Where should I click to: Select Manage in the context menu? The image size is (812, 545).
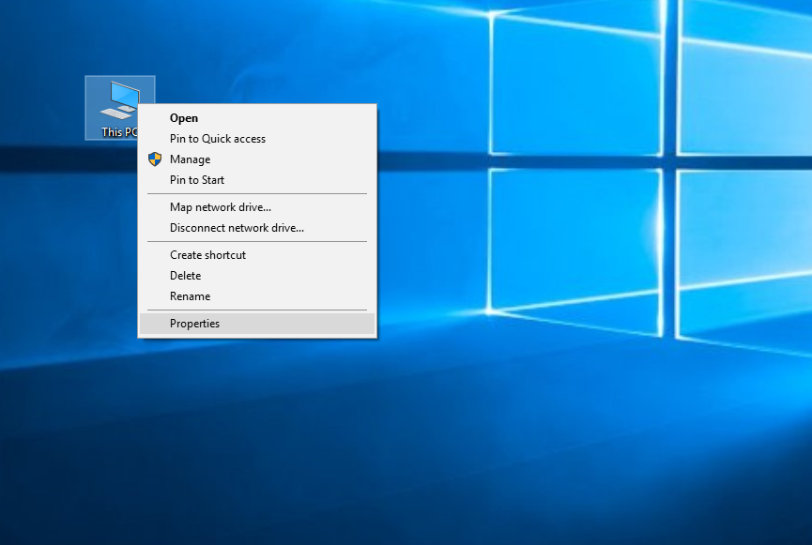point(257,159)
